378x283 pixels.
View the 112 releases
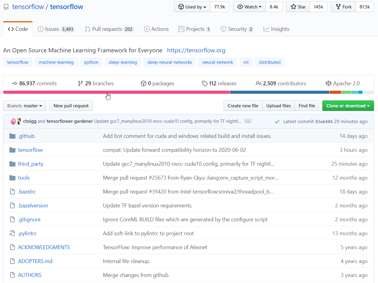tap(219, 83)
